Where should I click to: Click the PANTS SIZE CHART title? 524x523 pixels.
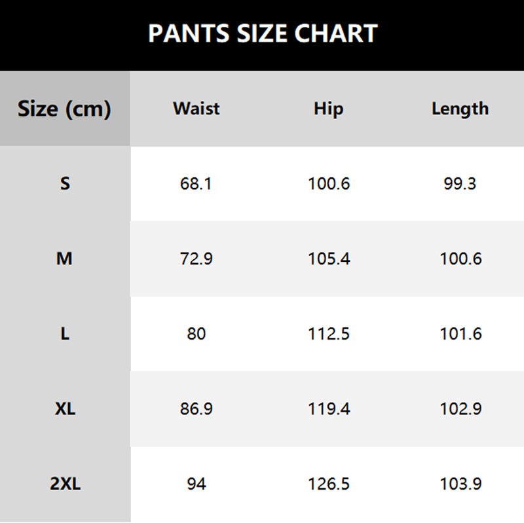click(262, 33)
